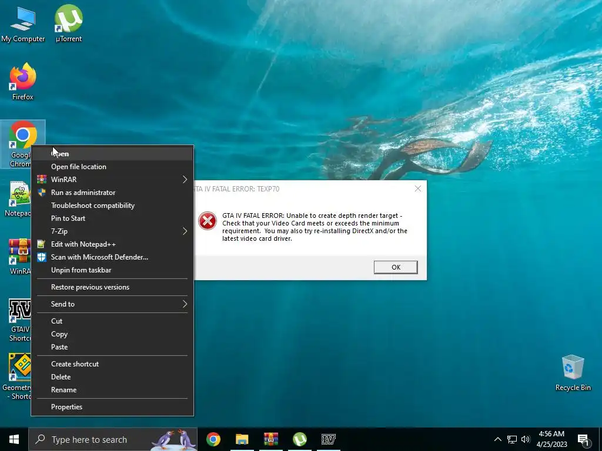The width and height of the screenshot is (602, 451).
Task: Choose Restore previous versions
Action: click(112, 287)
